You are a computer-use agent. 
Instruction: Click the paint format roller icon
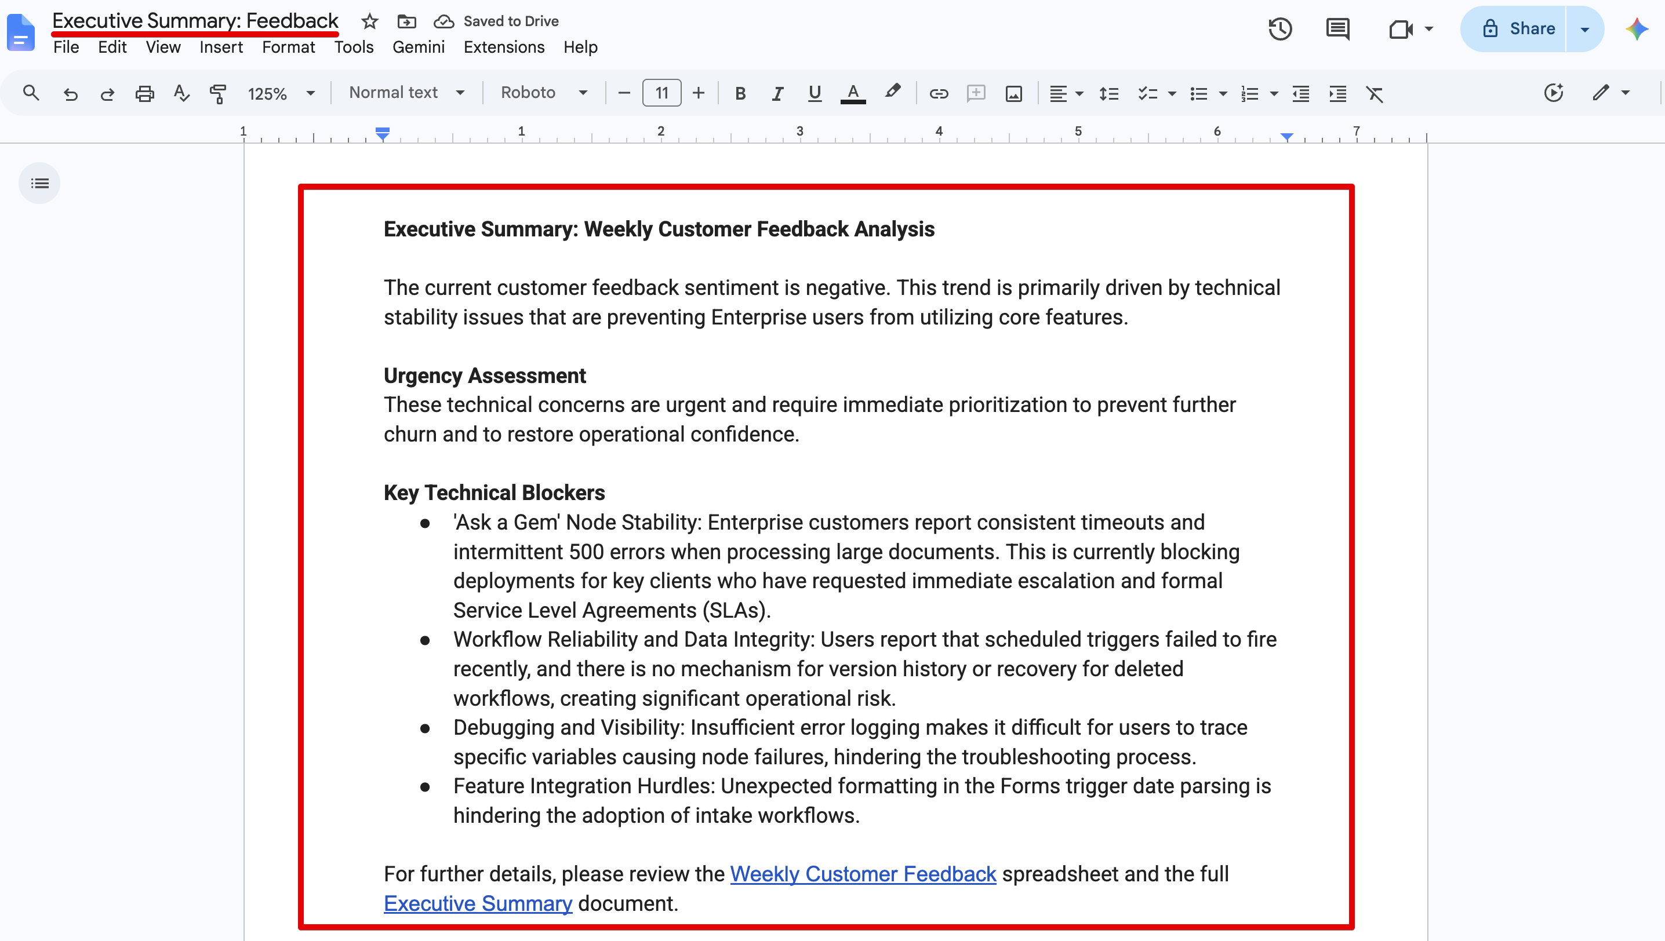click(x=218, y=94)
